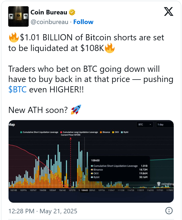Open the 1 day timeframe dropdown
Screen dimensions: 182x220
point(165,125)
